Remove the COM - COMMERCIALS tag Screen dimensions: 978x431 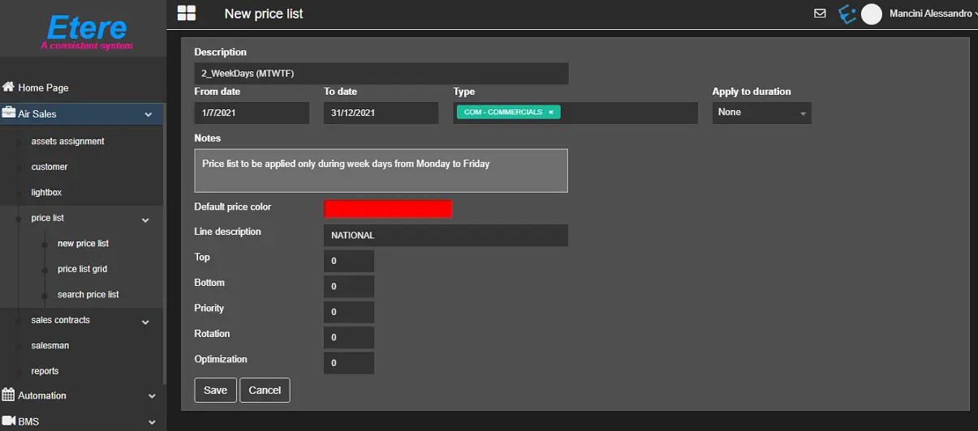tap(551, 113)
